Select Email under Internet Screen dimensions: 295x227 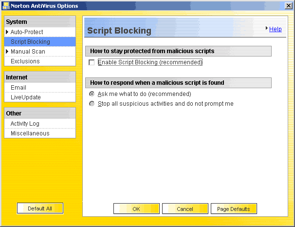pos(18,88)
